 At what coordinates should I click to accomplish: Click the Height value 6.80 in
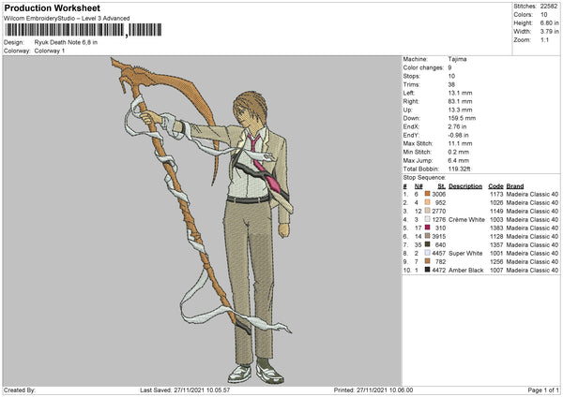coord(550,22)
